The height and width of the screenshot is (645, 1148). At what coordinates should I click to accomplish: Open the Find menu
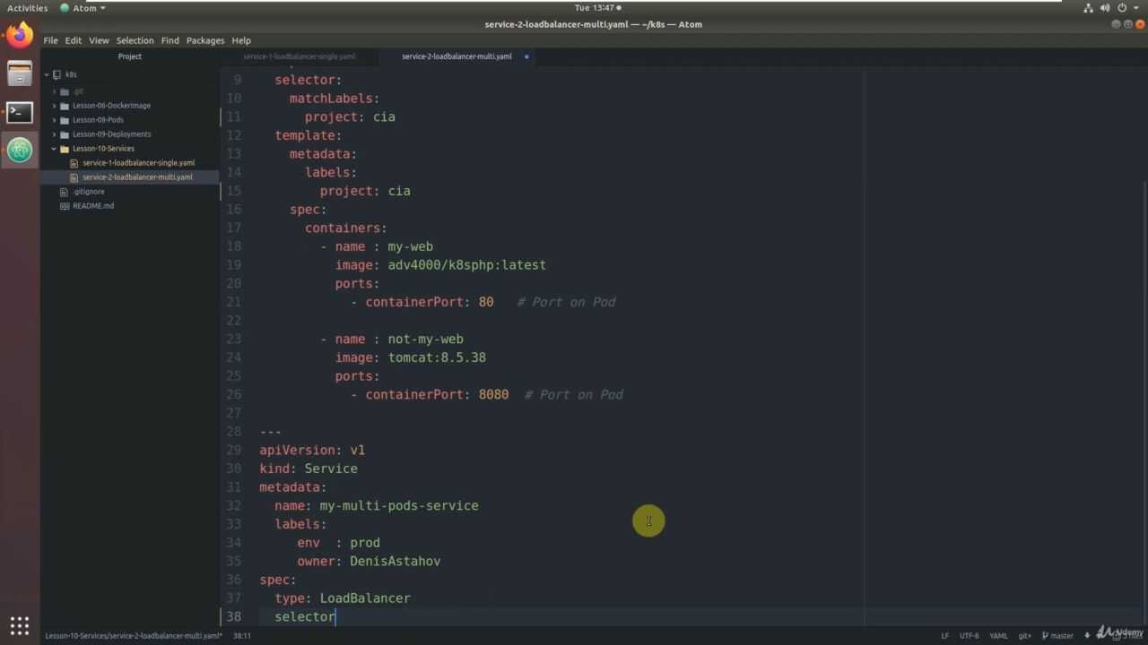[x=170, y=40]
